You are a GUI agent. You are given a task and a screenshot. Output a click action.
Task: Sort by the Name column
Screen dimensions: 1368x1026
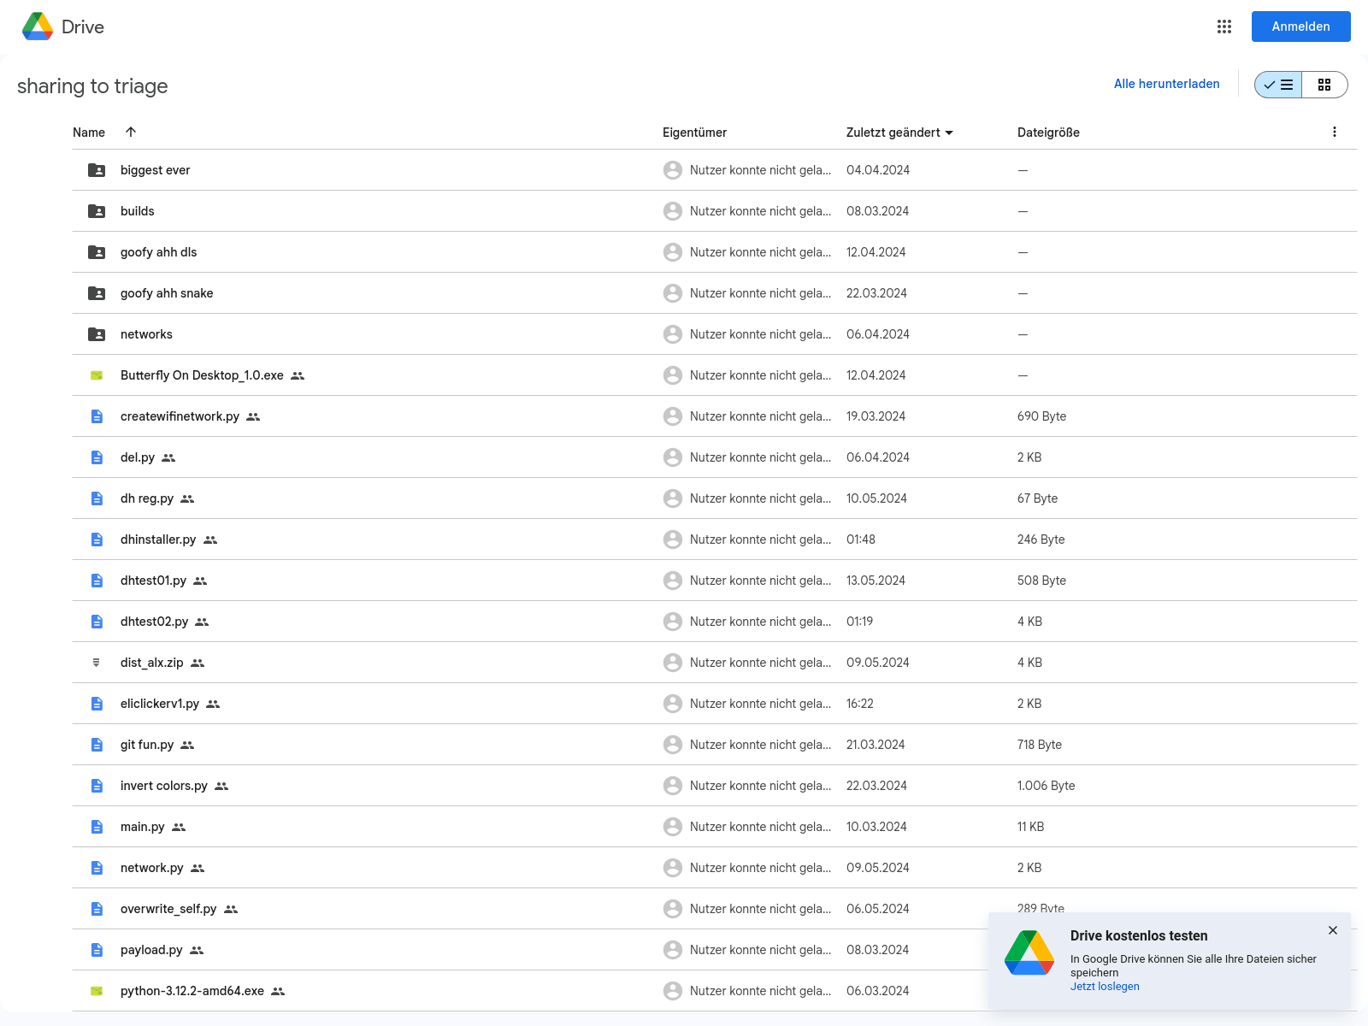89,133
